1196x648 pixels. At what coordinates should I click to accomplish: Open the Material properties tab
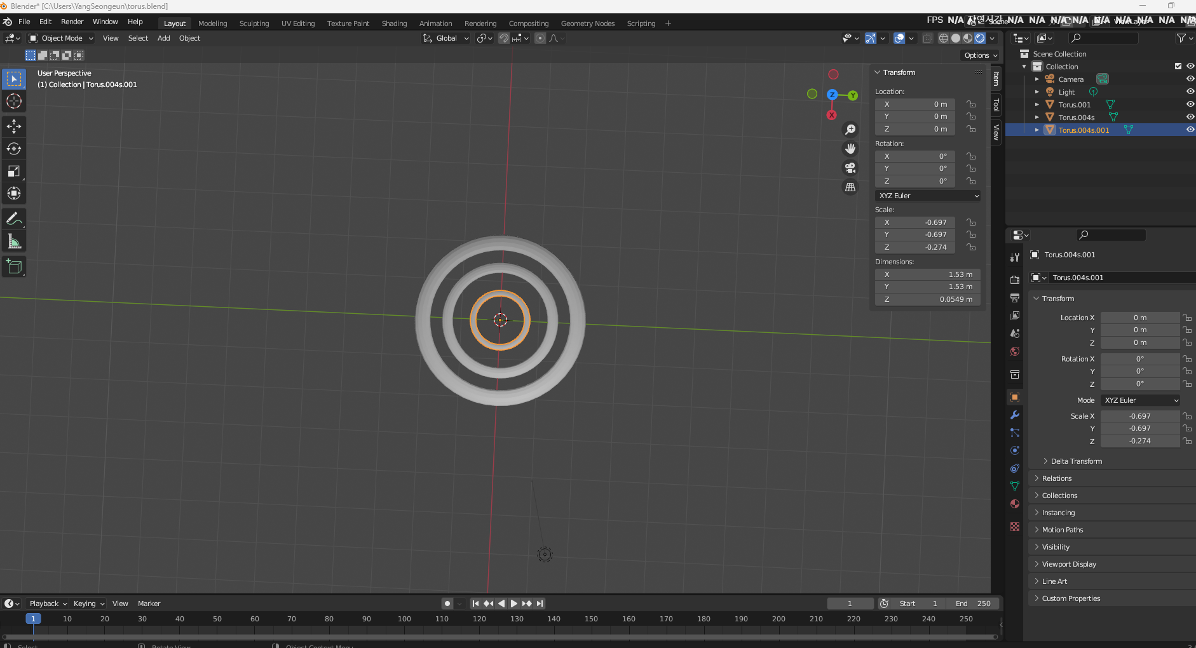click(1015, 504)
